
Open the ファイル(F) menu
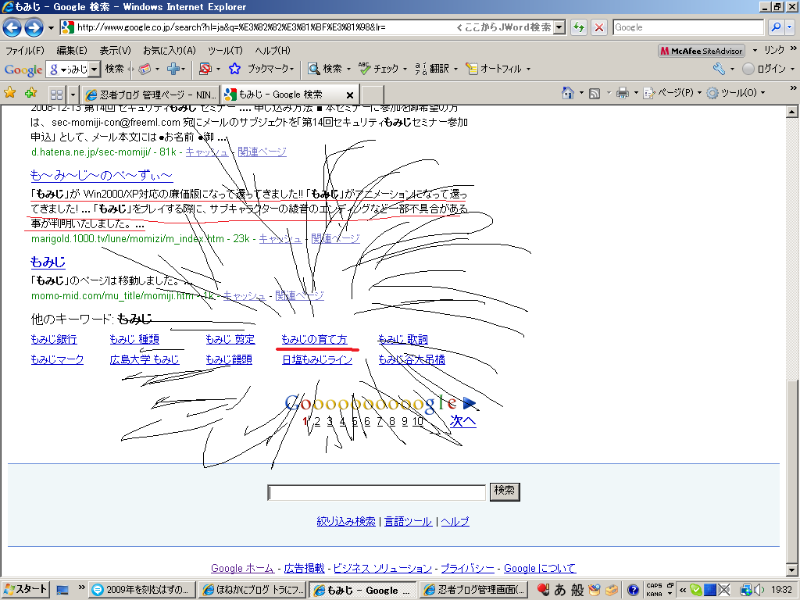pyautogui.click(x=25, y=51)
